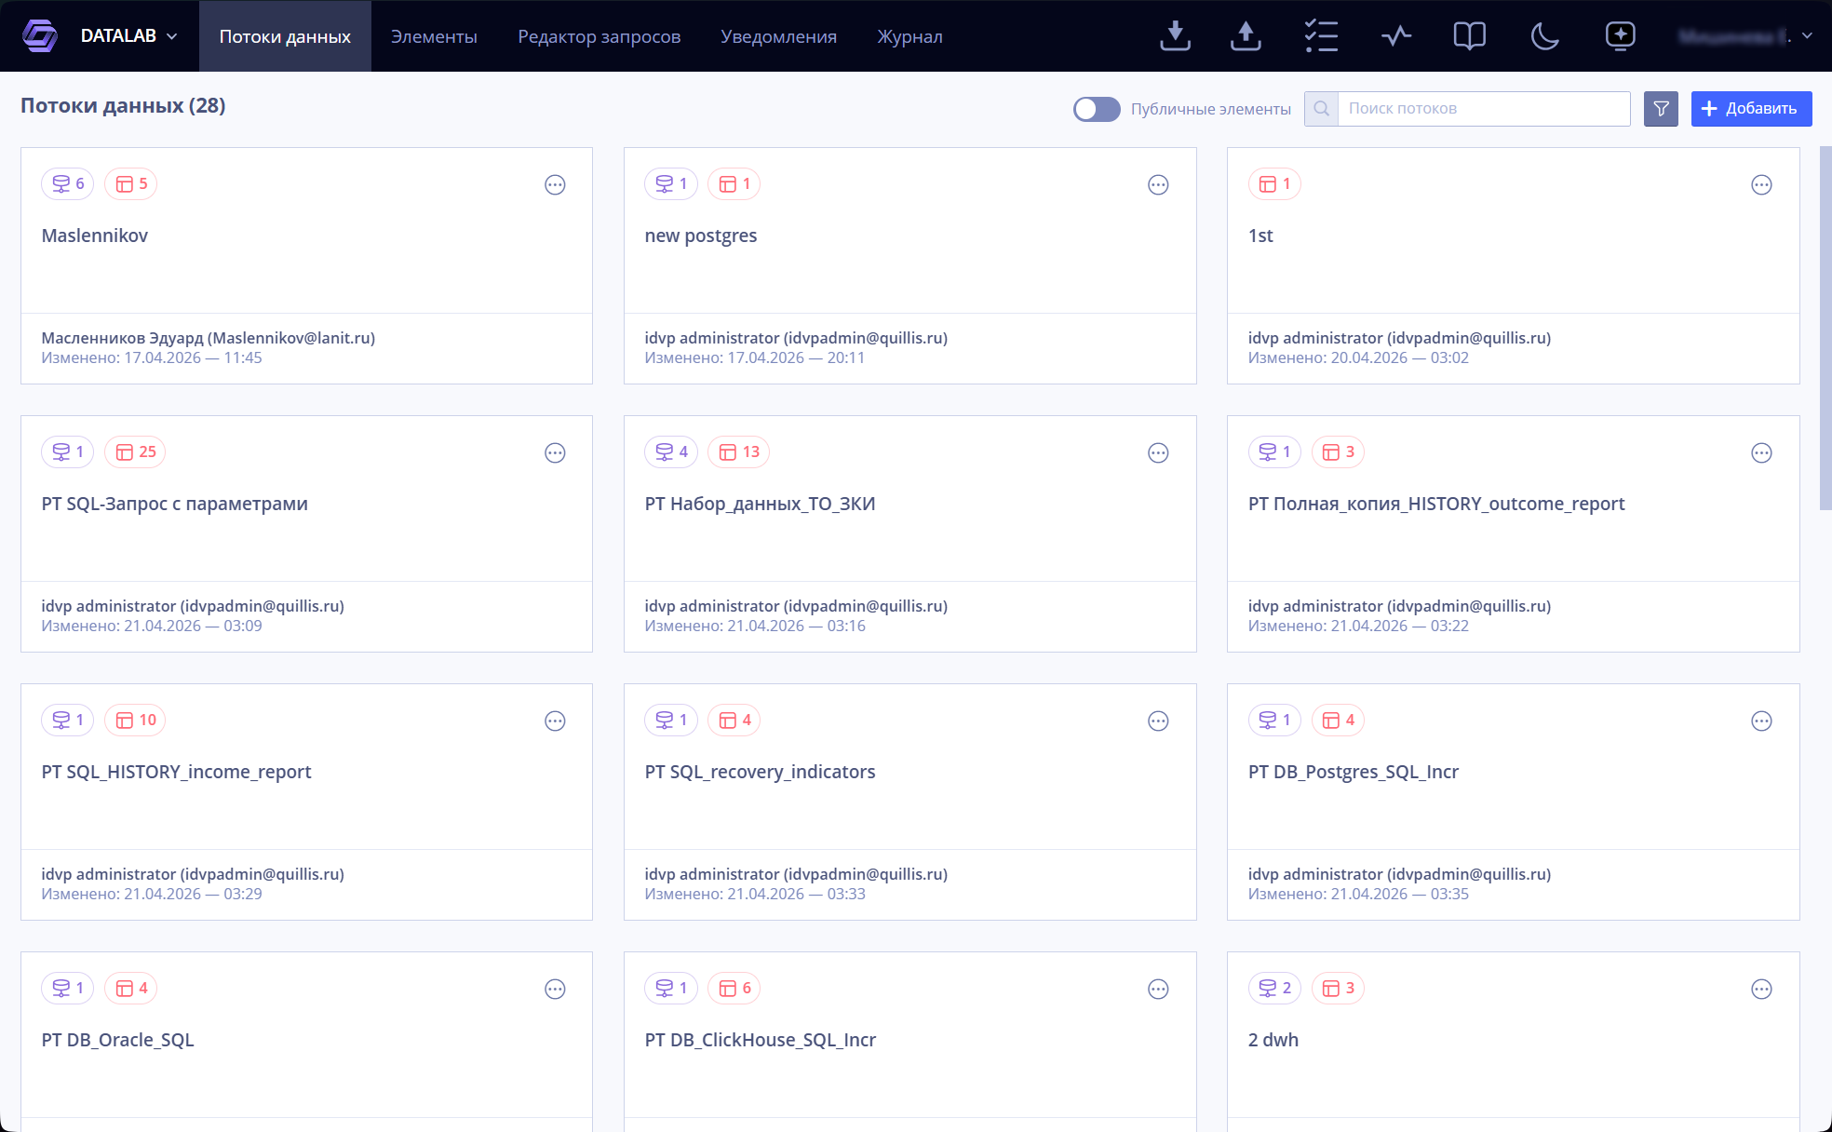Switch to the Редактор запросов tab
Image resolution: width=1832 pixels, height=1132 pixels.
tap(599, 36)
